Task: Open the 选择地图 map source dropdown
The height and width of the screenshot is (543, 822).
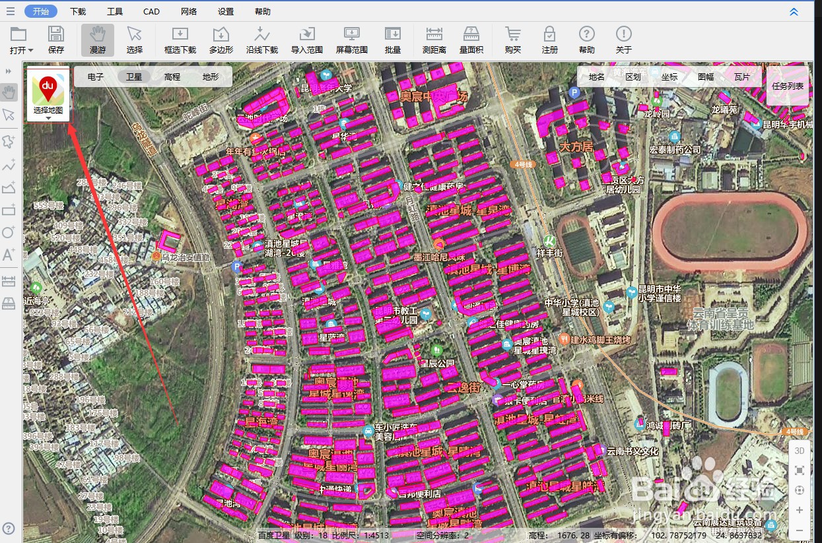Action: (48, 95)
